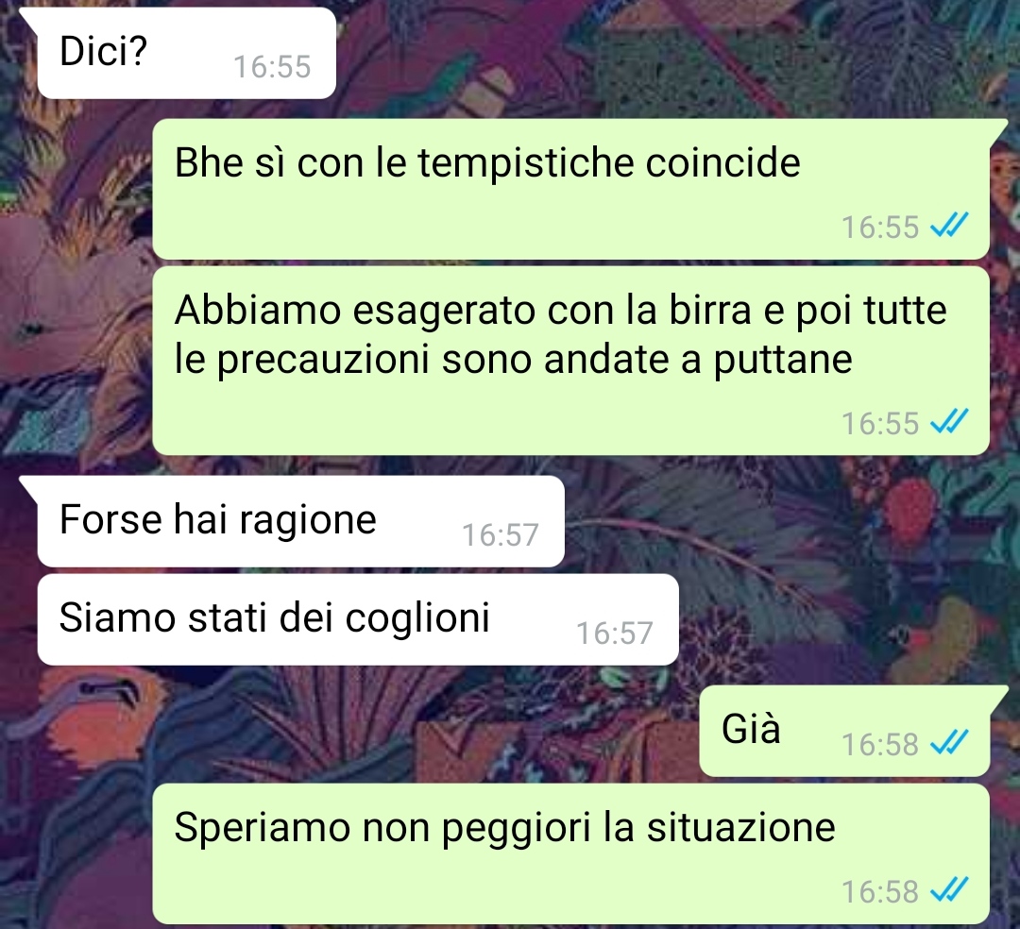
Task: Tap the 16:55 timestamp on the "Dici?" message
Action: point(272,67)
